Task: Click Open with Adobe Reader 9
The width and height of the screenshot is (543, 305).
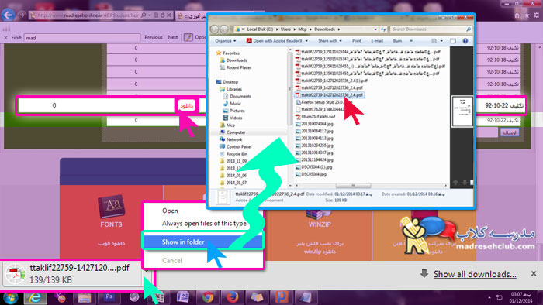Action: (x=275, y=41)
